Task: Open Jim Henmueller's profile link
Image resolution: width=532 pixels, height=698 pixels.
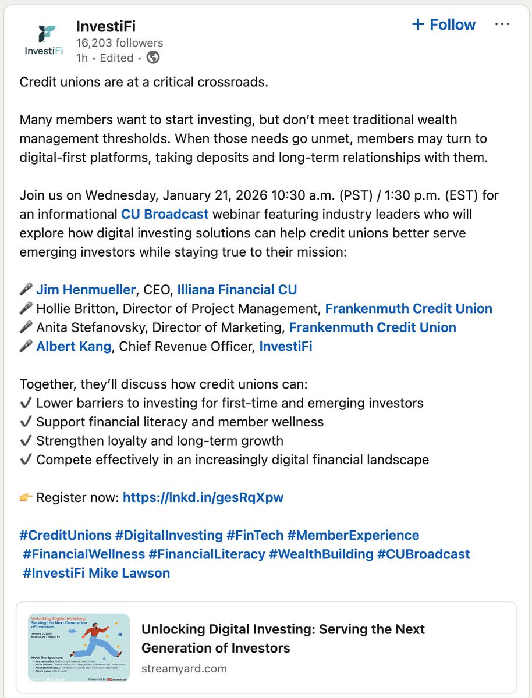Action: (x=86, y=290)
